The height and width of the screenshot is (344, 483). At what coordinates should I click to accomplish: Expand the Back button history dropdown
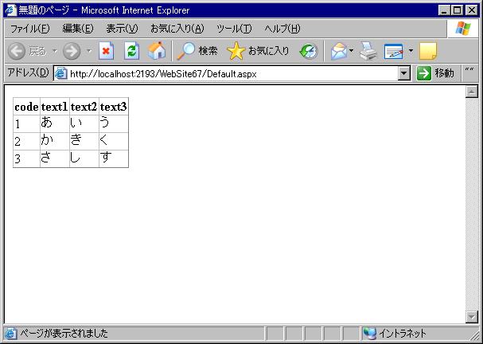coord(55,50)
